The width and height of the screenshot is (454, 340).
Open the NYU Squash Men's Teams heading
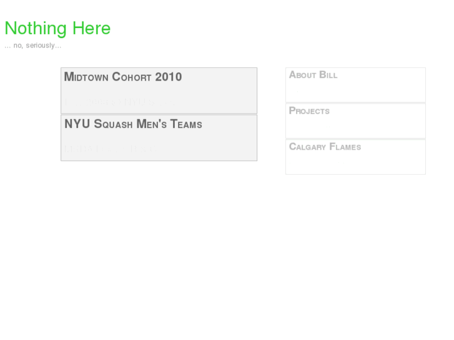[x=133, y=124]
